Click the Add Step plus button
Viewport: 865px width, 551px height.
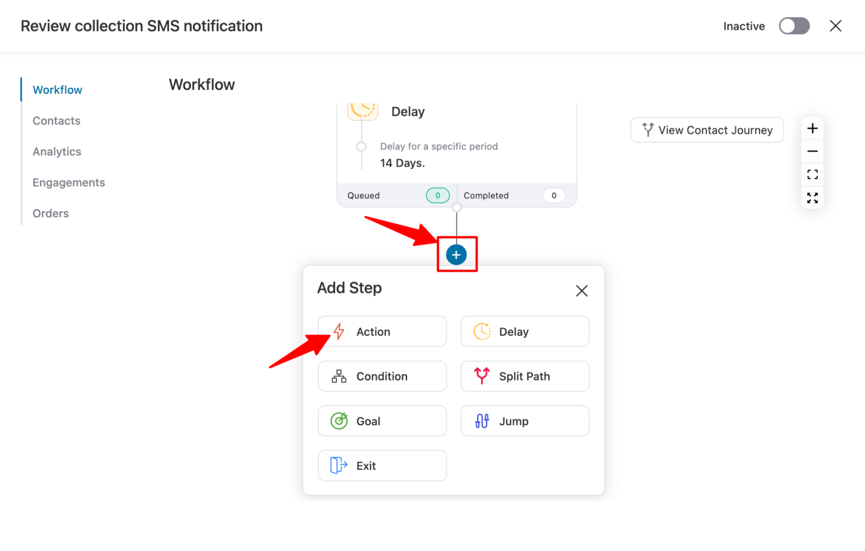[456, 255]
